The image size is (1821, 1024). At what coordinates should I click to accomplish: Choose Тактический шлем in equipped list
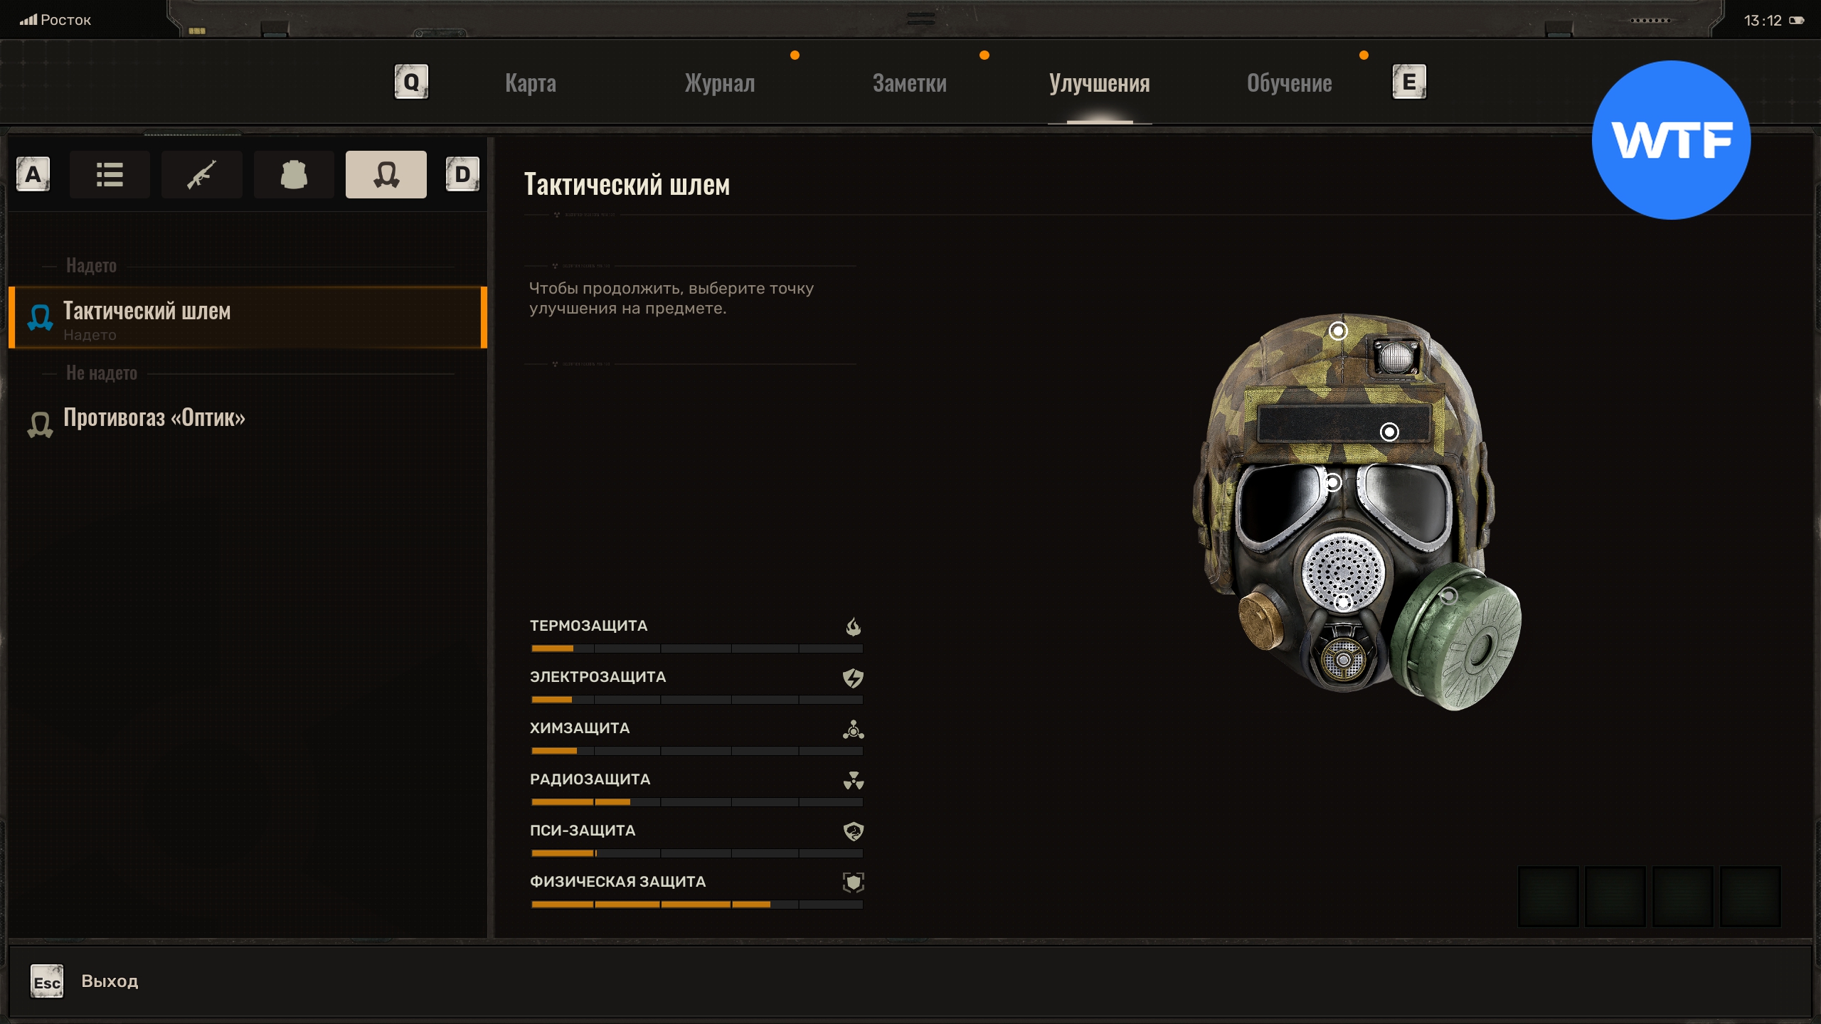(248, 318)
